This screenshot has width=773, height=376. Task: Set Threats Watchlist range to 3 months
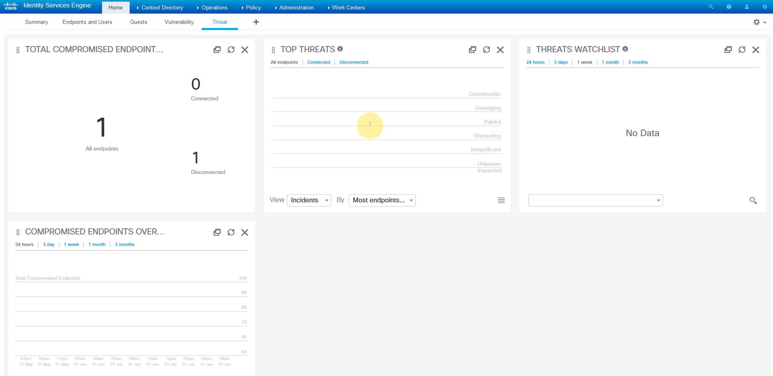[638, 62]
